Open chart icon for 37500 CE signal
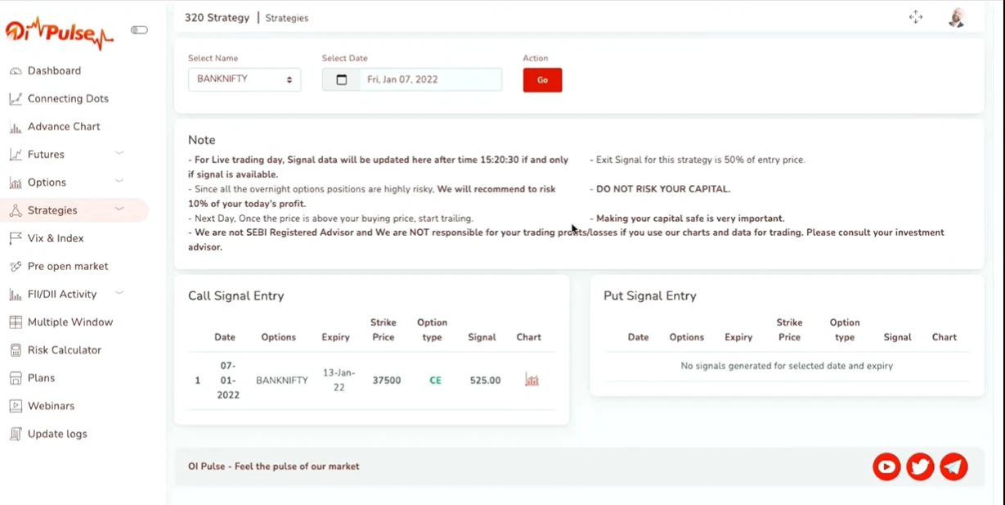Viewport: 1005px width, 505px height. pyautogui.click(x=532, y=381)
